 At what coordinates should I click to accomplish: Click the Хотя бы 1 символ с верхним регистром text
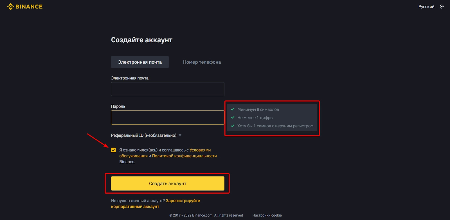[x=275, y=126]
